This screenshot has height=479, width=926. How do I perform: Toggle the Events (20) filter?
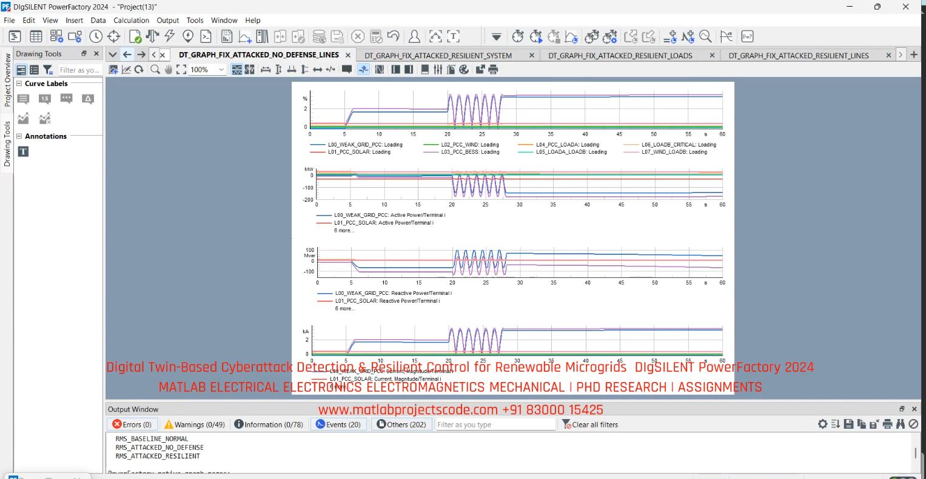click(338, 424)
